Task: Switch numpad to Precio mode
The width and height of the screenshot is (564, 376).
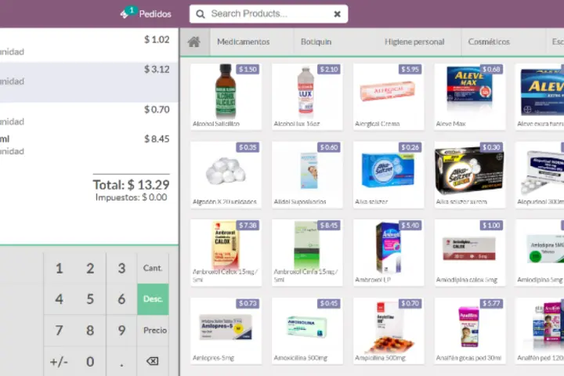Action: point(154,331)
